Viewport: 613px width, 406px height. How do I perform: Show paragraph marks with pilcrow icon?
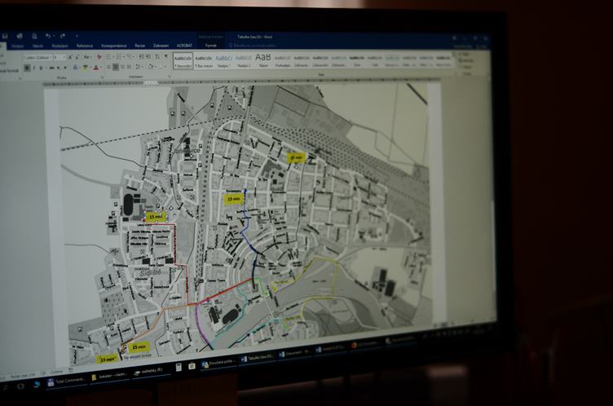click(165, 57)
